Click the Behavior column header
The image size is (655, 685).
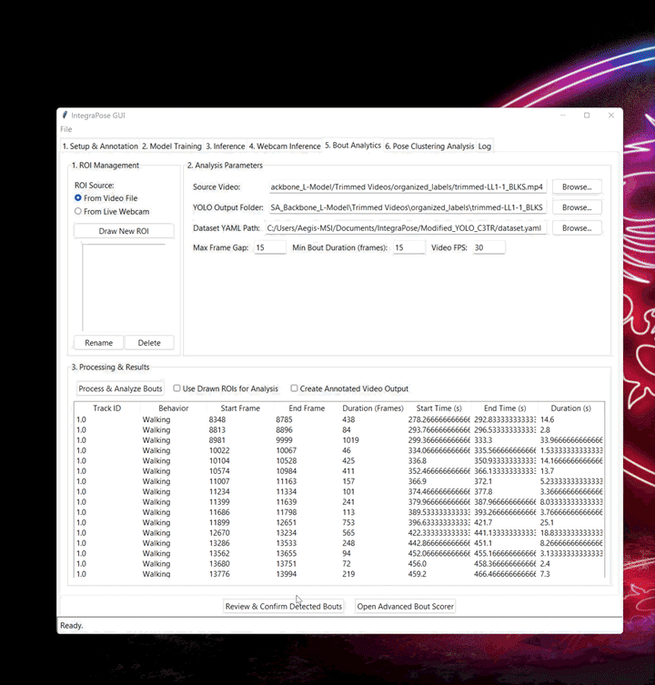coord(174,408)
